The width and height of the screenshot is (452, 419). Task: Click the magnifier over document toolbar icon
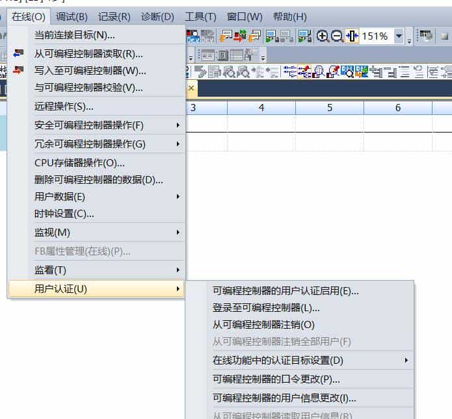pyautogui.click(x=319, y=71)
